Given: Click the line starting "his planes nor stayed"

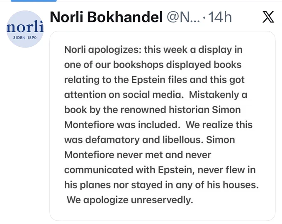Looking at the screenshot, I should coord(161,185).
